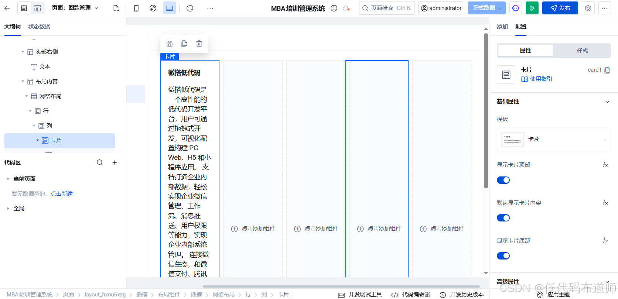Open the AI assistant purple icon
The image size is (618, 299).
click(x=516, y=8)
